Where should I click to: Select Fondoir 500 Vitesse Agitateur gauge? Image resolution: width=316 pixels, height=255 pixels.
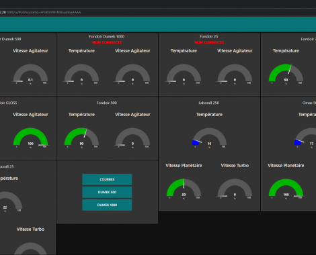click(x=132, y=138)
